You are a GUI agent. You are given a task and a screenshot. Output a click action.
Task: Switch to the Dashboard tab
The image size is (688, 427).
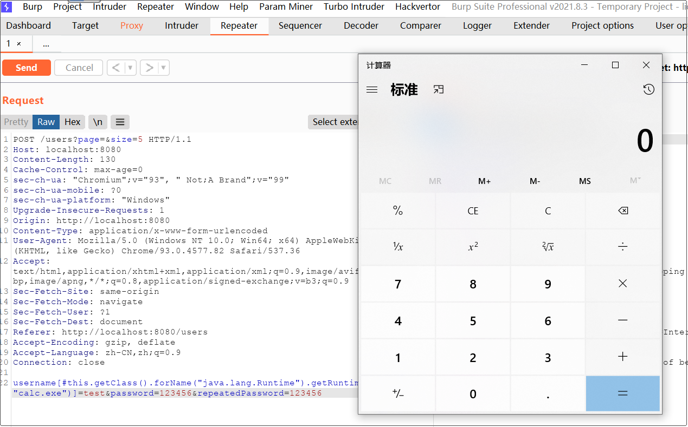[x=29, y=25]
